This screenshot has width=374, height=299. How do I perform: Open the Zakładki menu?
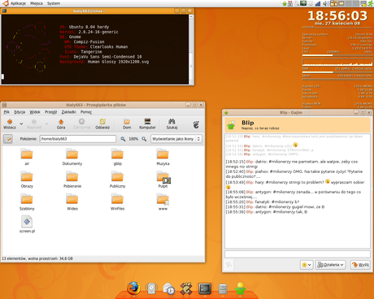click(x=68, y=112)
